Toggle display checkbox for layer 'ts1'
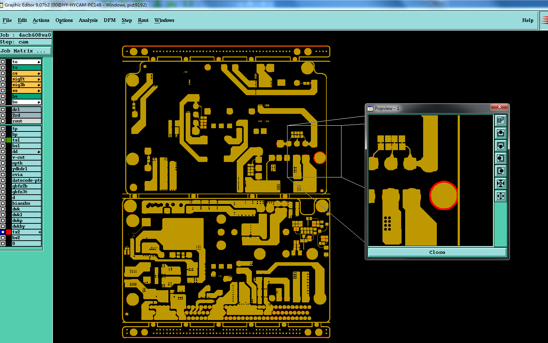 [3, 140]
